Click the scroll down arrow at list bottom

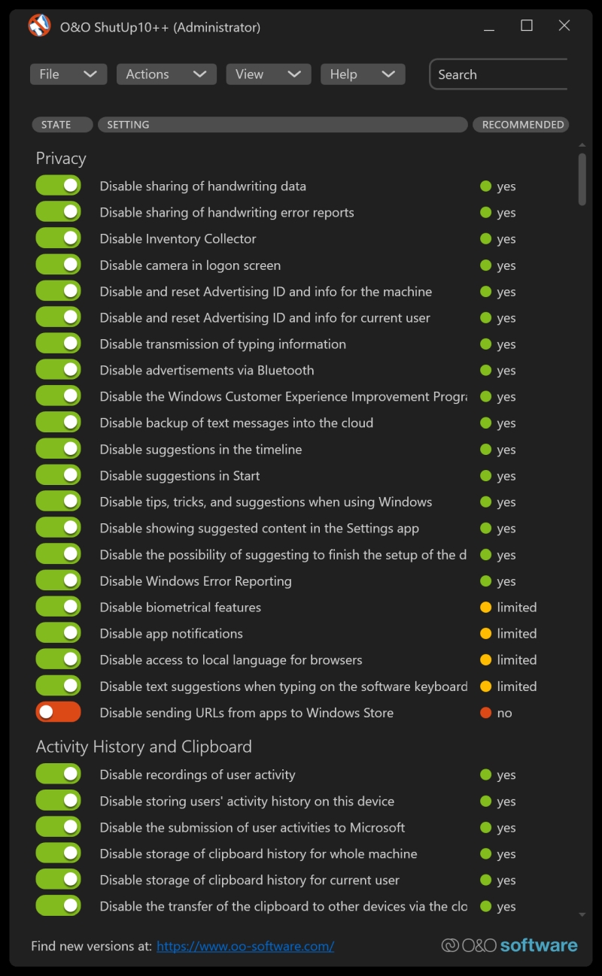click(x=582, y=915)
